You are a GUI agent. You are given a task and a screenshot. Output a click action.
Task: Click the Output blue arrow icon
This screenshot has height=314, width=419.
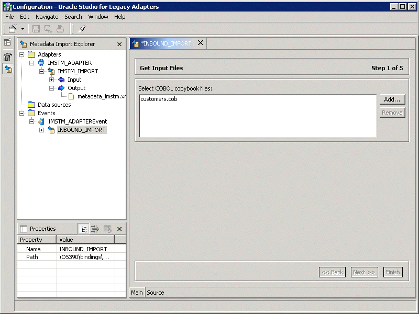point(61,88)
